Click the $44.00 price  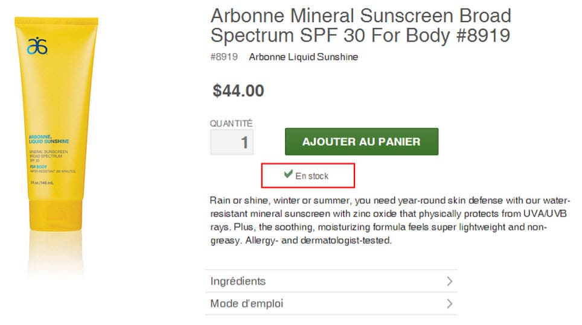click(238, 90)
